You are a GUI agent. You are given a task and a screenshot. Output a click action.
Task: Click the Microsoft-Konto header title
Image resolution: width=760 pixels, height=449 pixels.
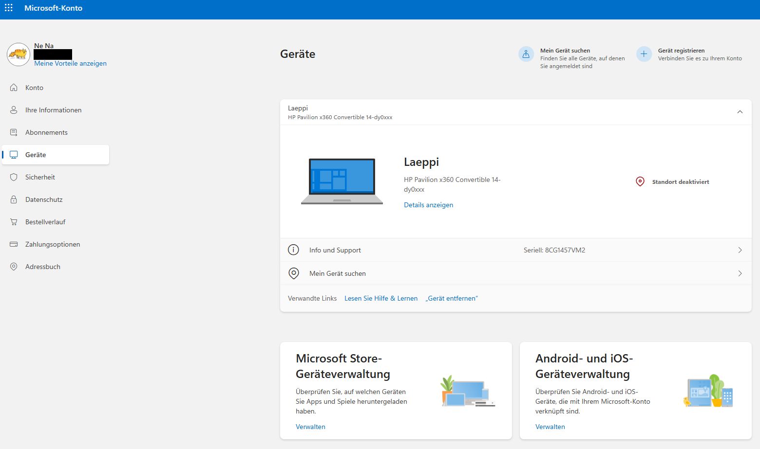point(53,8)
